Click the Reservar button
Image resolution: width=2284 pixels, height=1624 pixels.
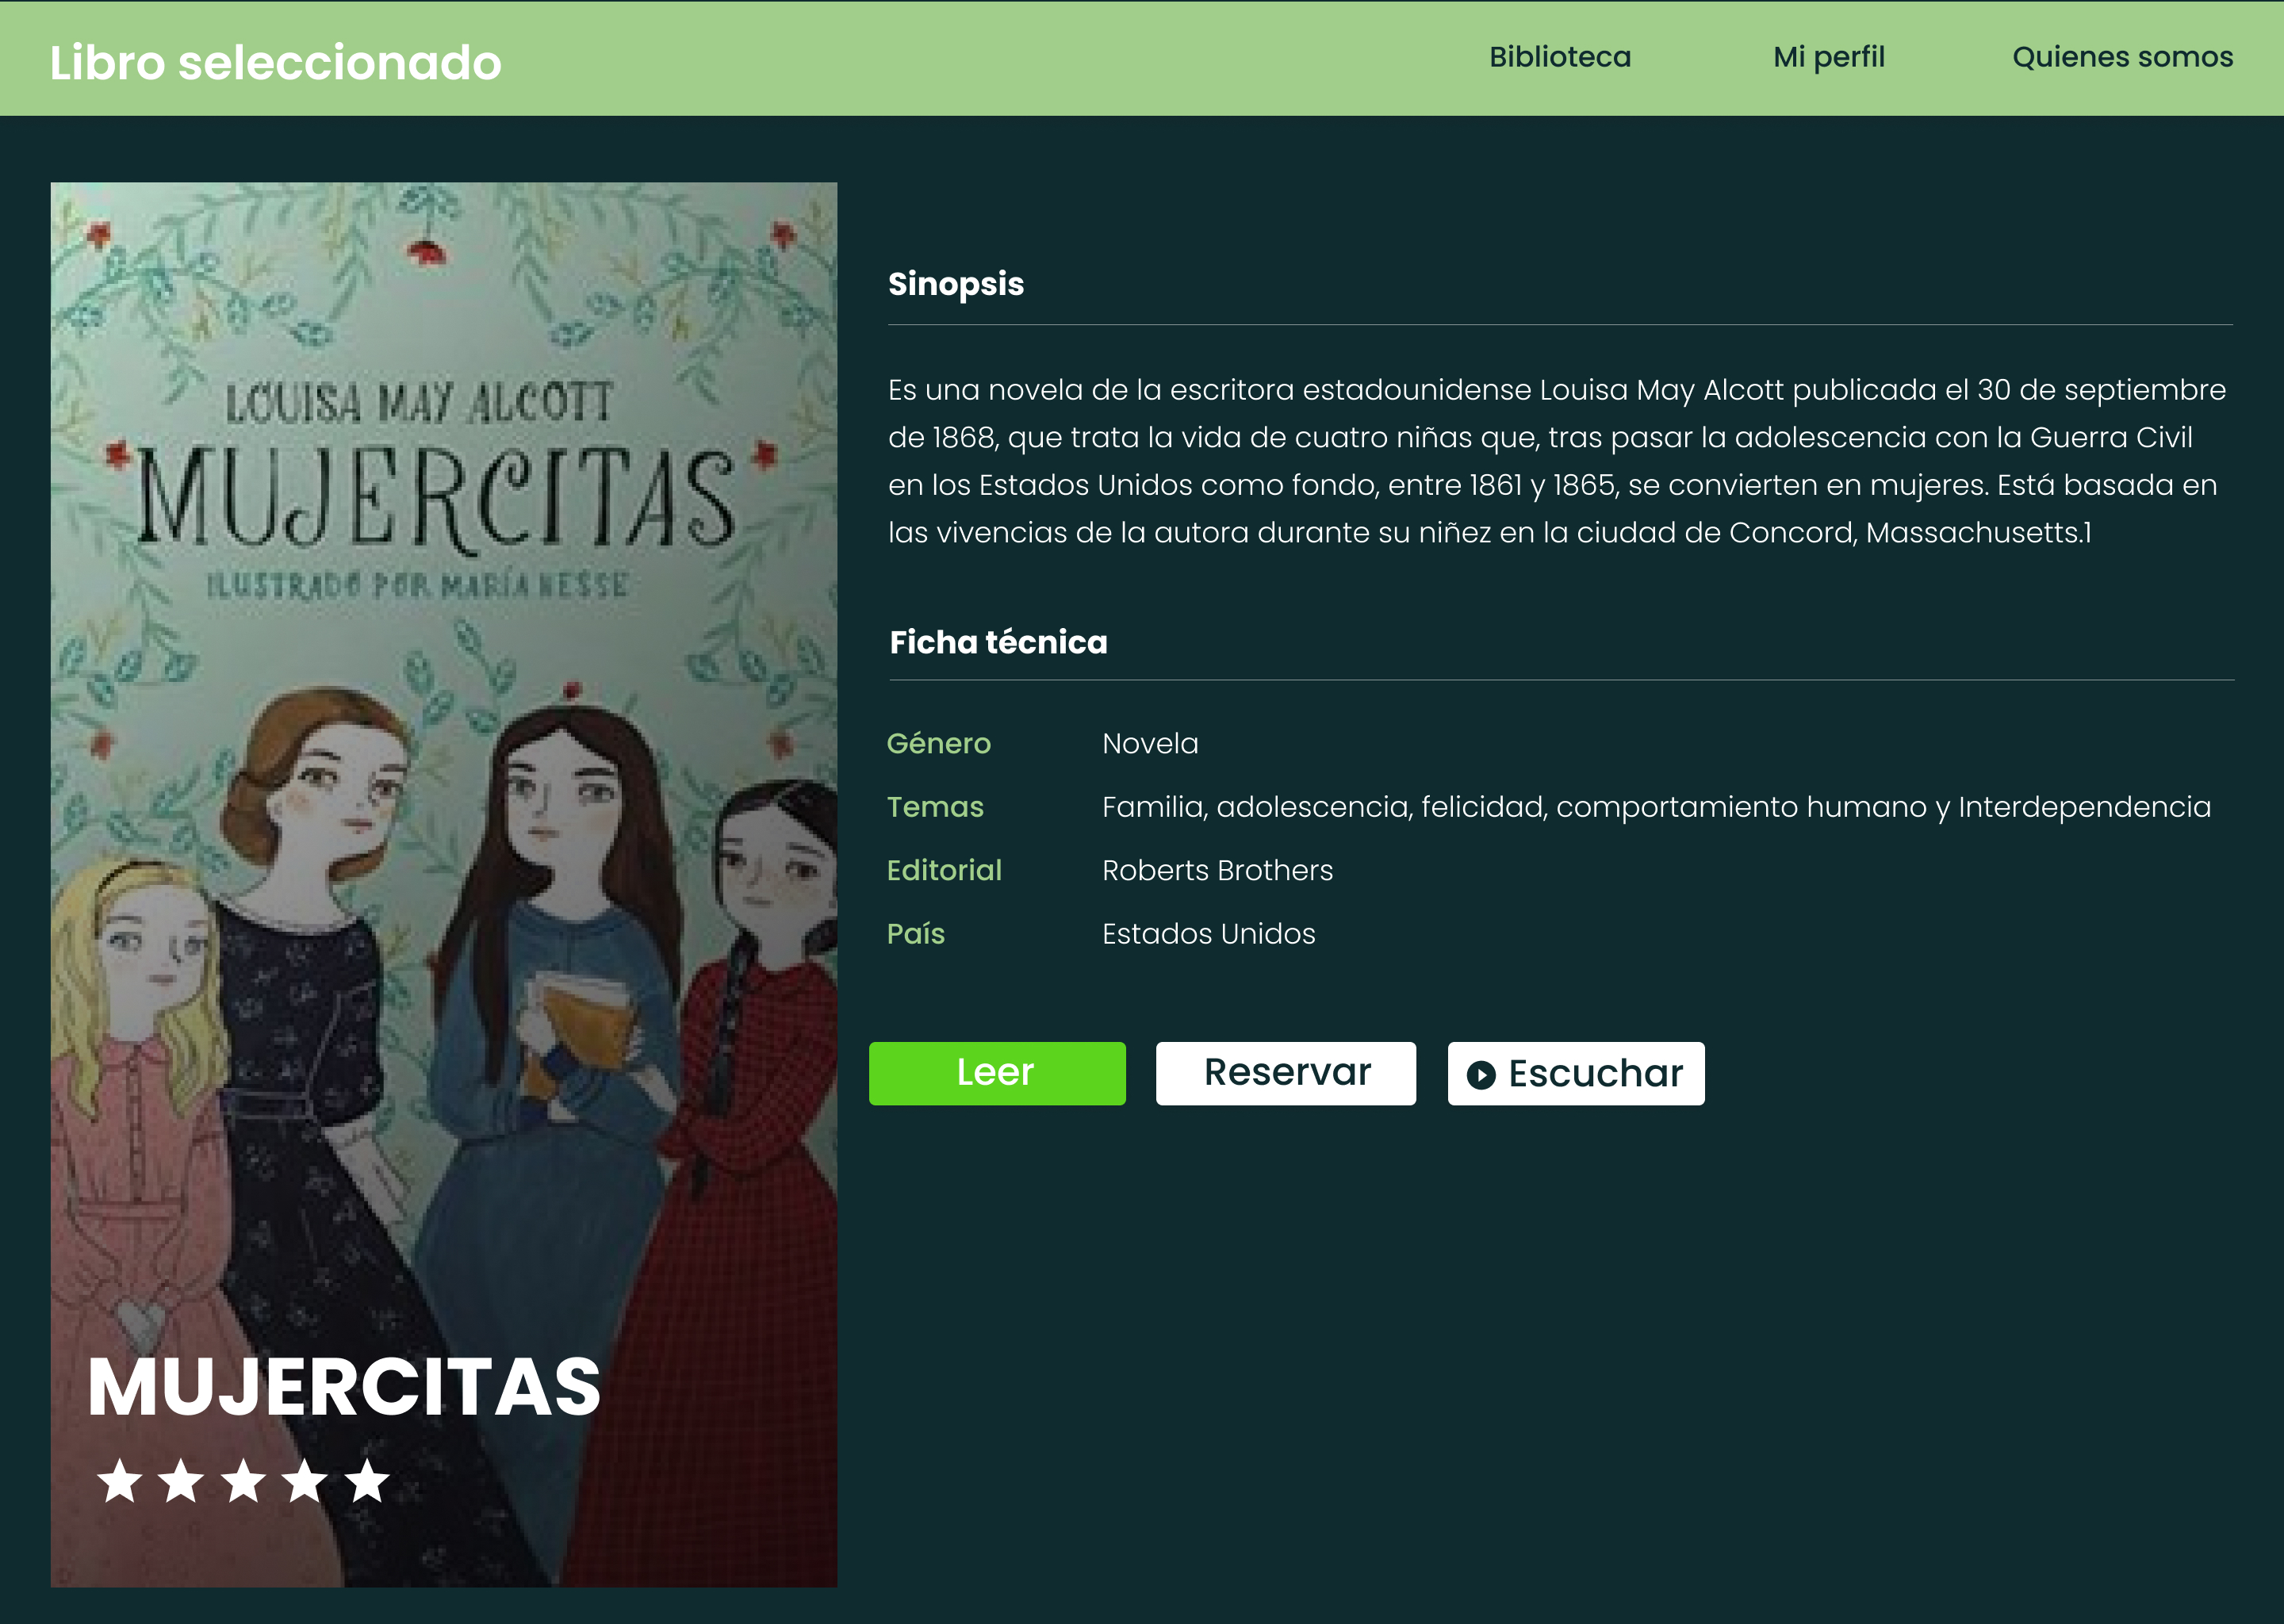click(1286, 1072)
